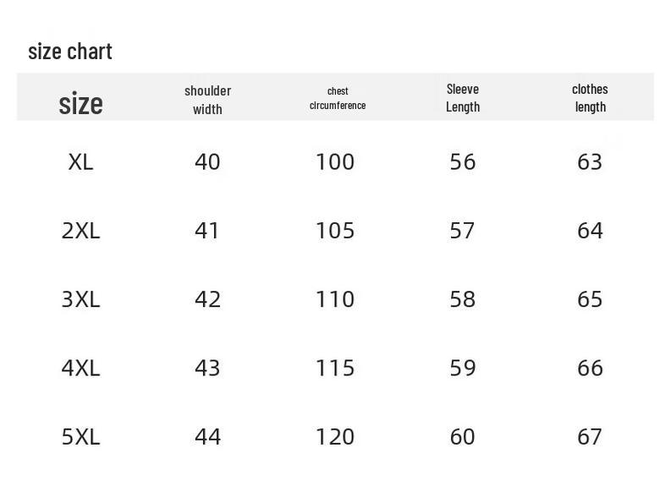The image size is (671, 503).
Task: Select clothes length value 66
Action: [x=590, y=368]
